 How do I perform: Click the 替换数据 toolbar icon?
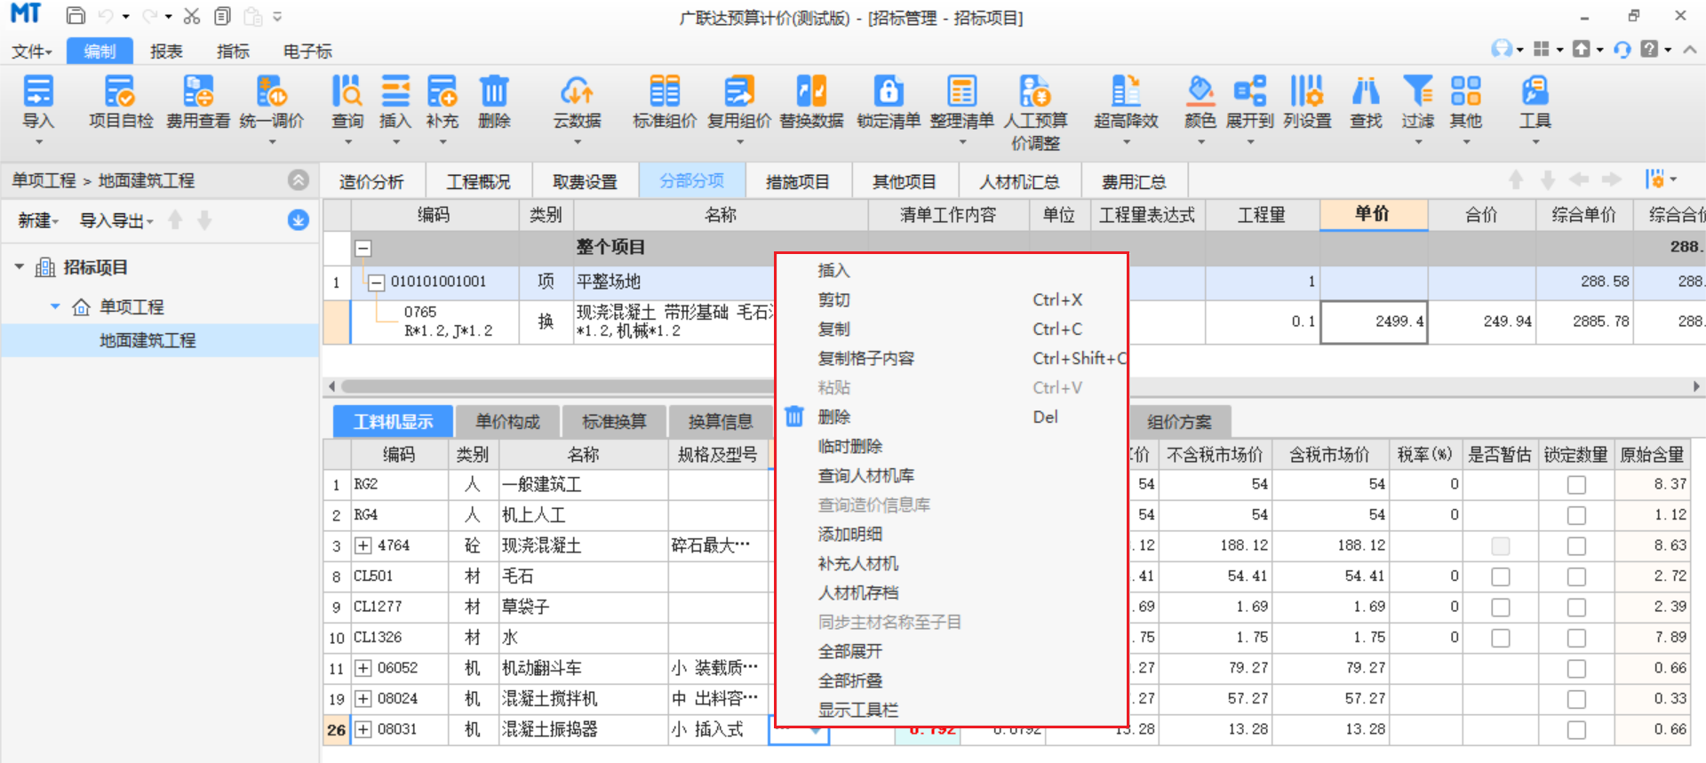pyautogui.click(x=811, y=92)
